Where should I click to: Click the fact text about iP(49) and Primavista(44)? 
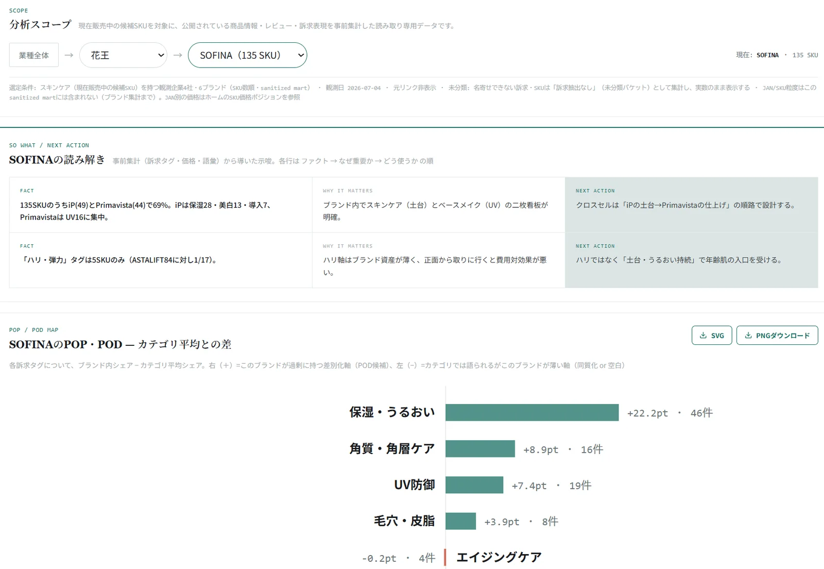(x=146, y=211)
